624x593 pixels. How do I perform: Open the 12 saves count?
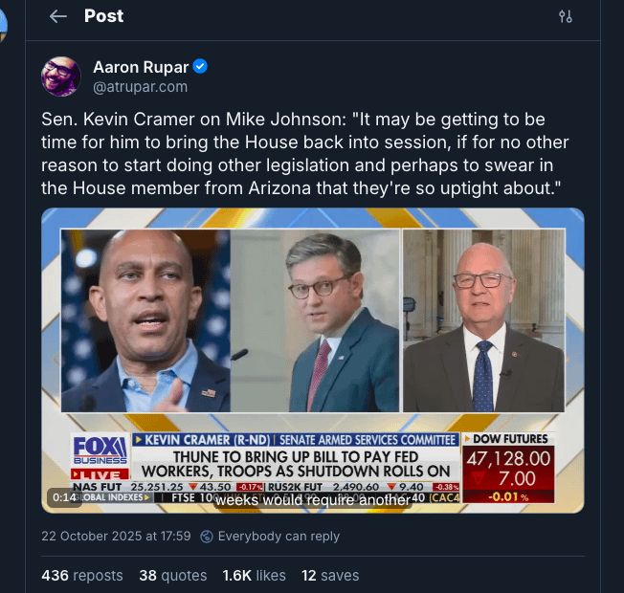[x=330, y=575]
